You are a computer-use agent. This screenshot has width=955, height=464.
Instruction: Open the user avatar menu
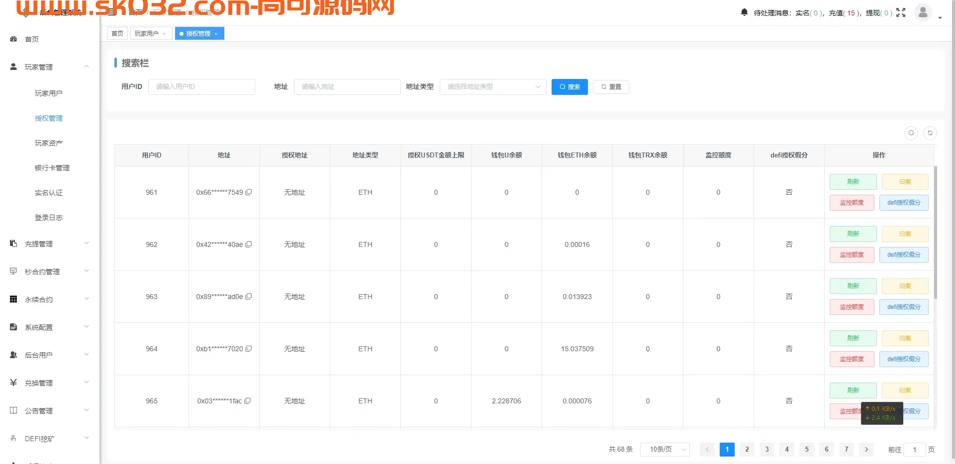pos(923,12)
